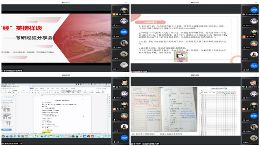Toggle the sheep participant's mic in the 考研经验分享会 meeting

114,25
